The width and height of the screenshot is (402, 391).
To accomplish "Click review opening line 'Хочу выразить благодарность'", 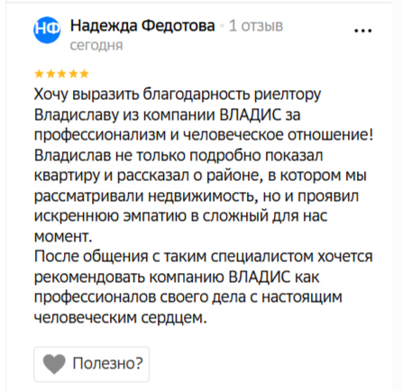I will point(142,95).
